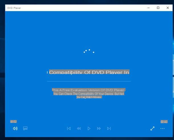This screenshot has height=140, width=174.
Task: Rewind the DVD playback
Action: [79, 129]
